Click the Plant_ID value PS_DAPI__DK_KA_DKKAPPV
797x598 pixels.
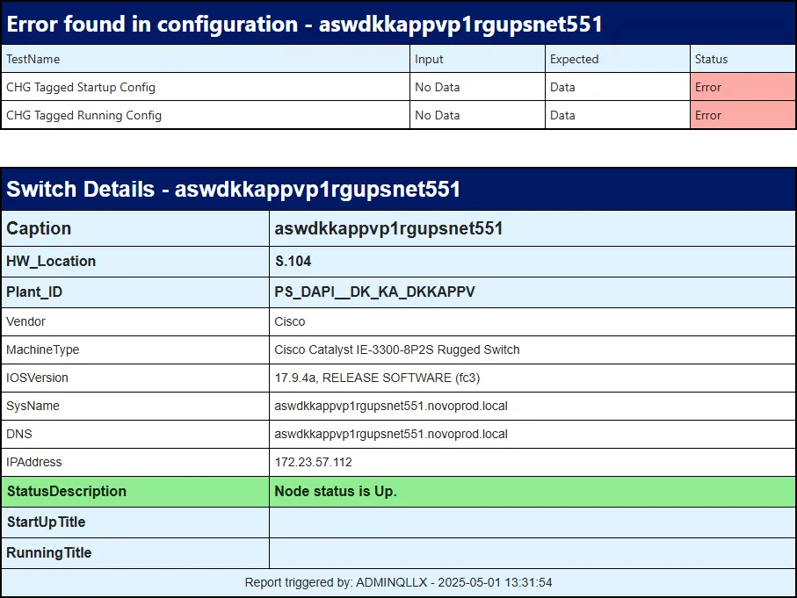click(x=374, y=292)
